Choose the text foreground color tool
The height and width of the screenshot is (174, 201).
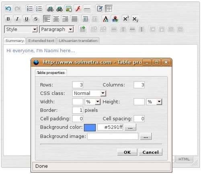point(106,19)
